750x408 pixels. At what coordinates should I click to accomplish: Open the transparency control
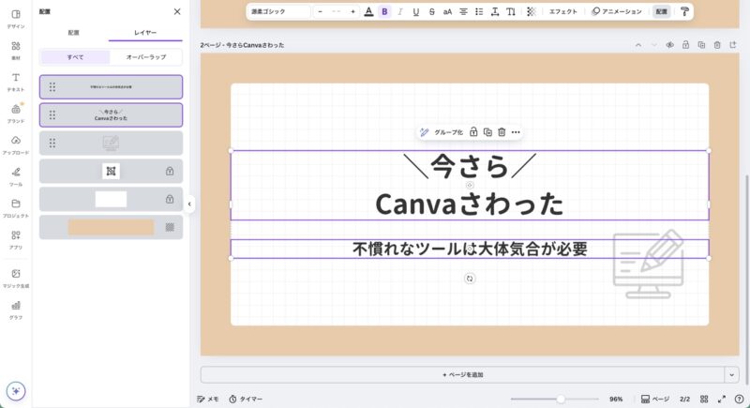532,11
